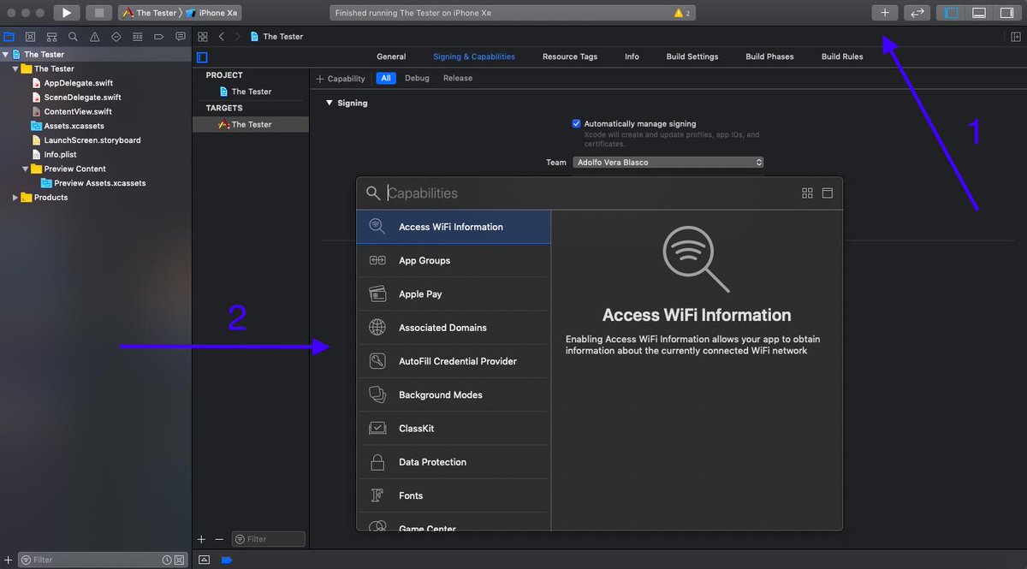
Task: Open the test navigator diamond icon
Action: click(116, 37)
